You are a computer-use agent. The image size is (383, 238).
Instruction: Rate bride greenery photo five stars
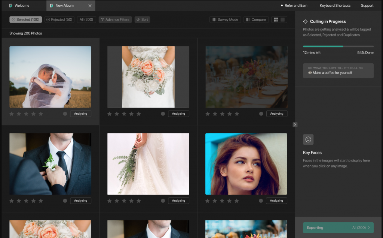(x=139, y=201)
